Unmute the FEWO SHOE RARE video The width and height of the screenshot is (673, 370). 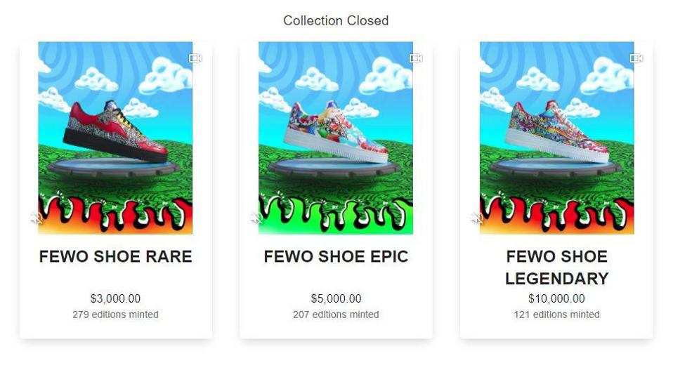coord(37,218)
